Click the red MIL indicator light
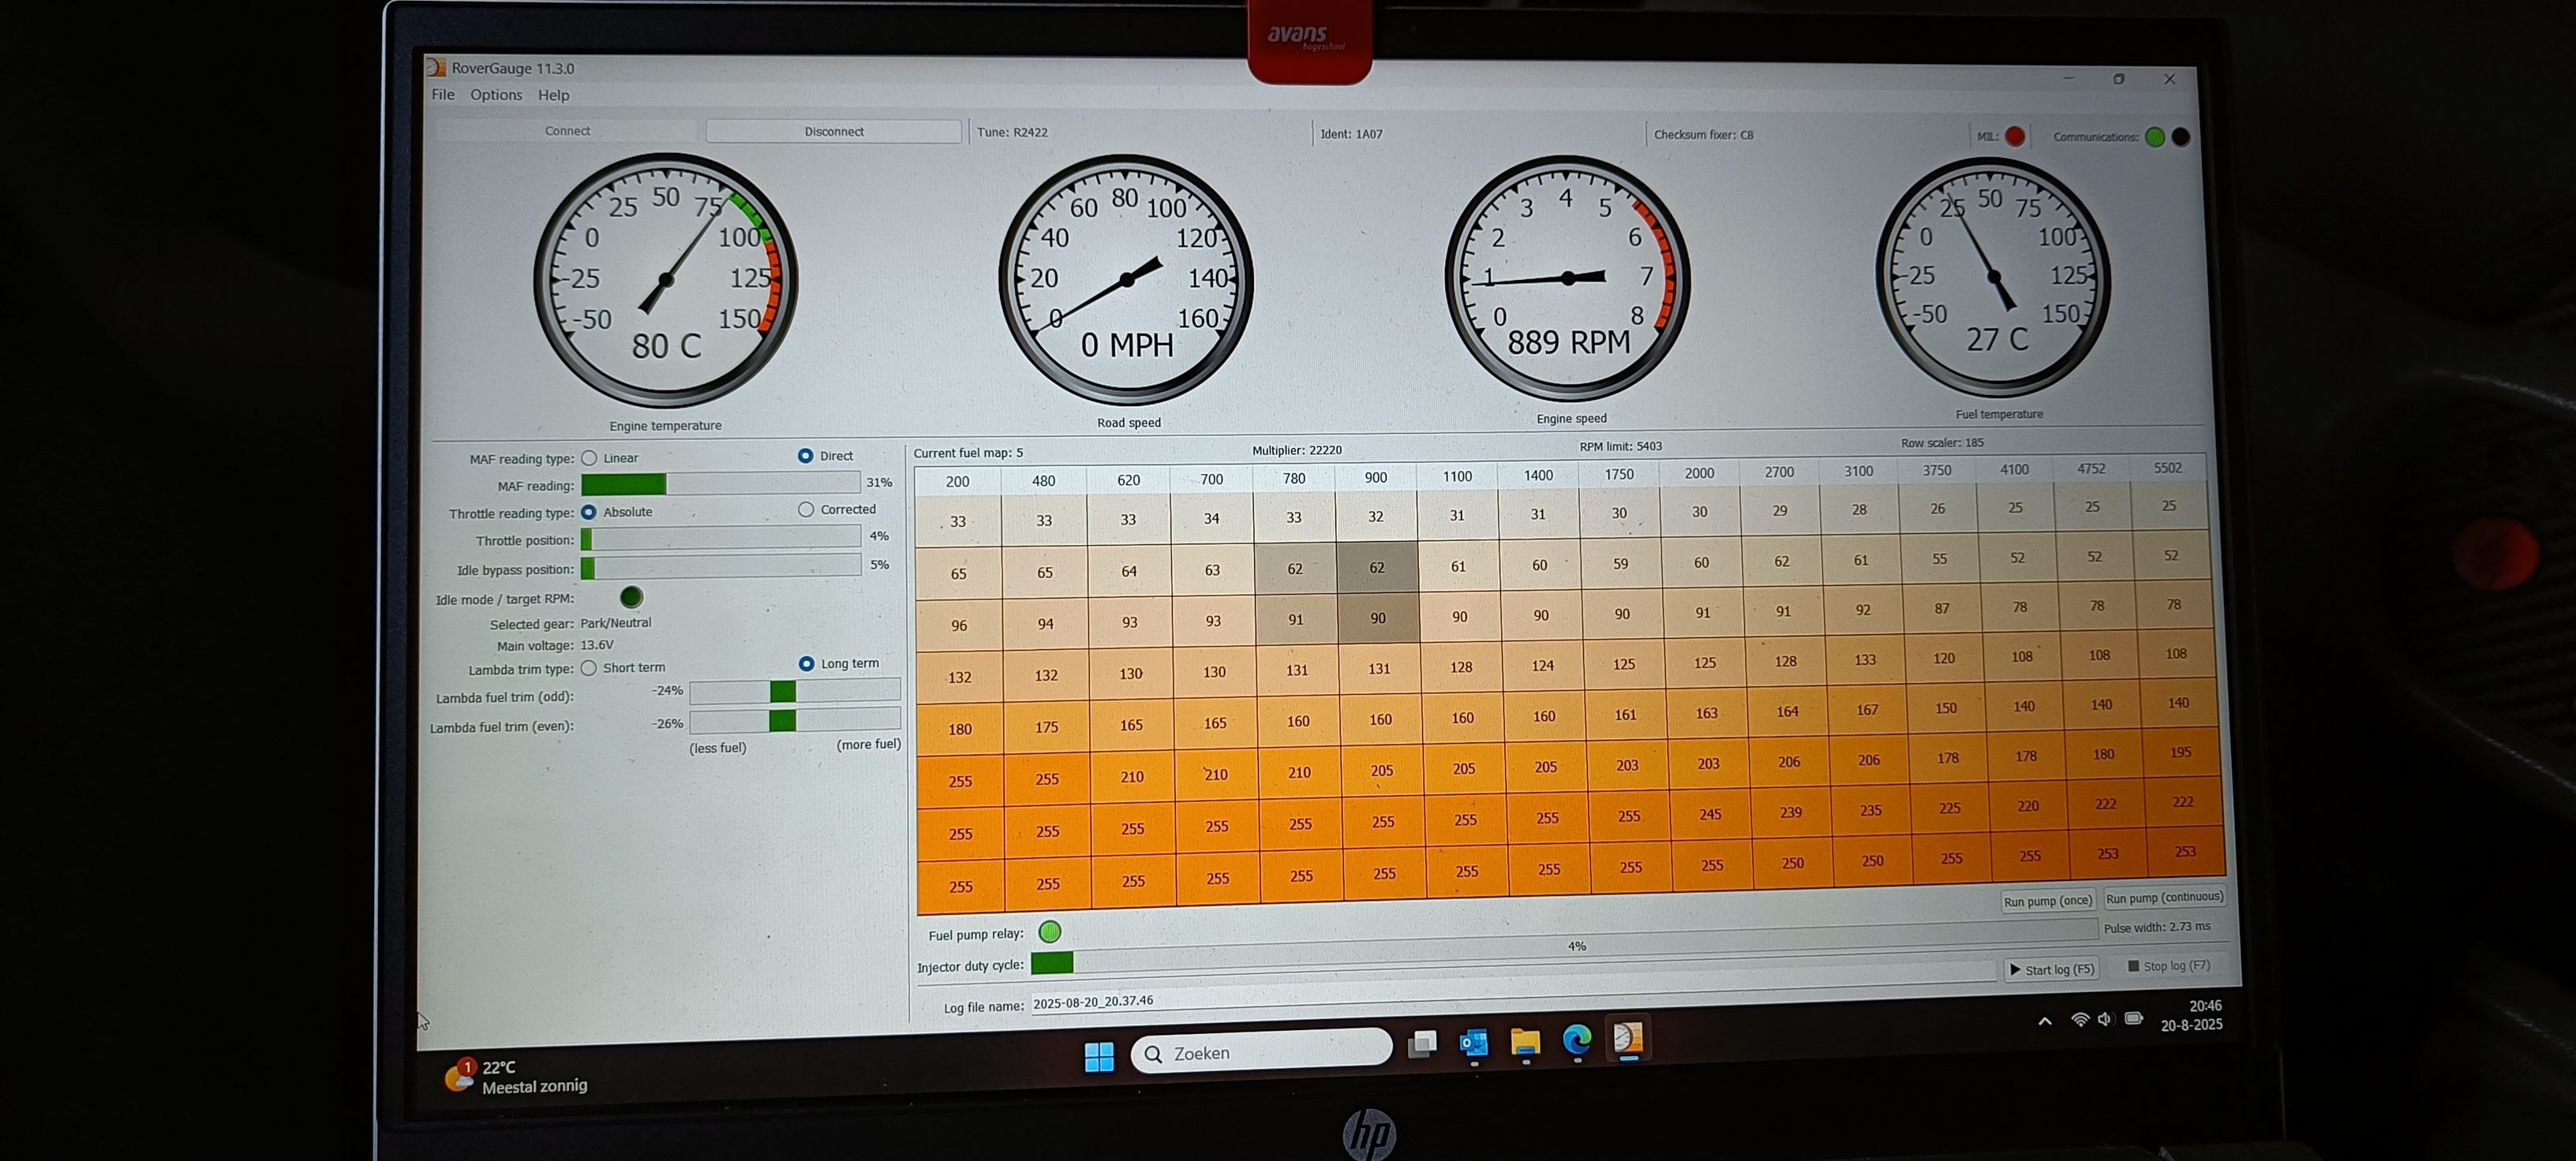The height and width of the screenshot is (1161, 2576). [2015, 136]
